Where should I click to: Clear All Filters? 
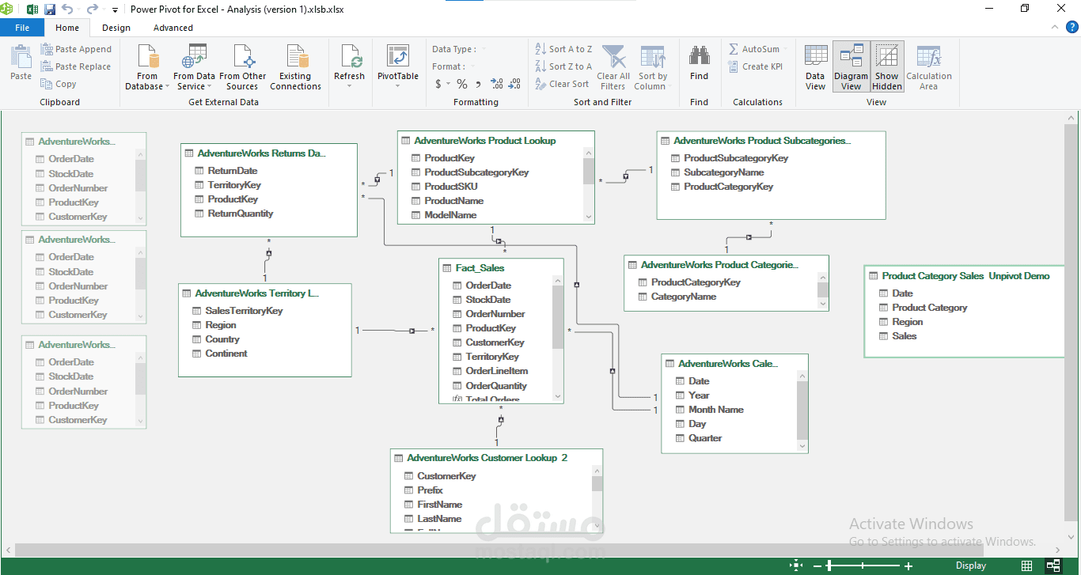click(613, 66)
